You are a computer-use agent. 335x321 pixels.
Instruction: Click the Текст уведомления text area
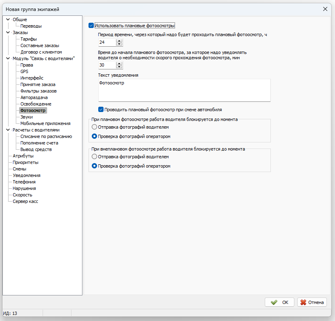184,90
